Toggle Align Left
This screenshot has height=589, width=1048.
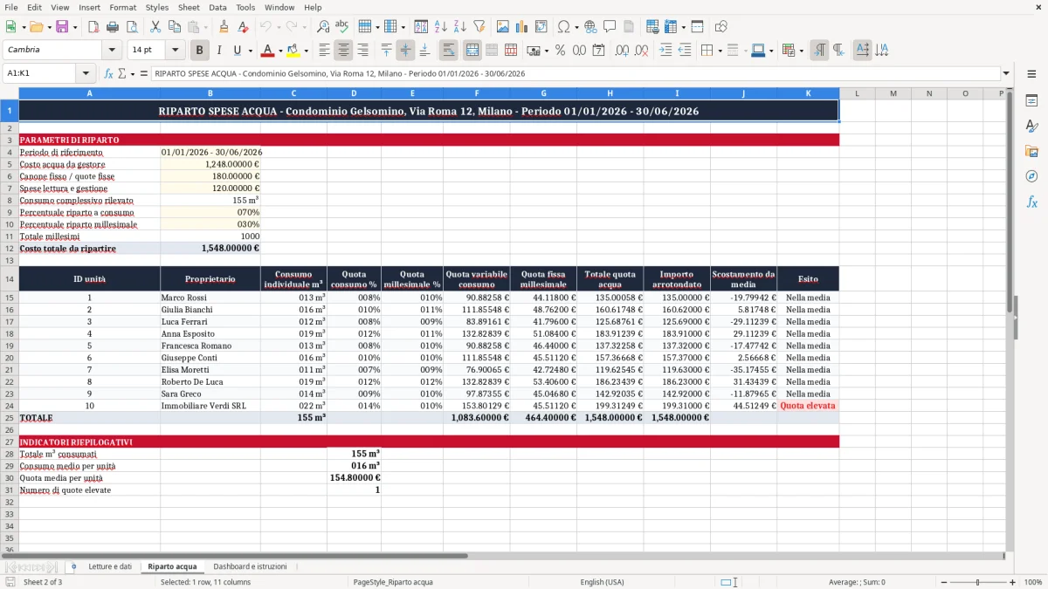[x=325, y=51]
